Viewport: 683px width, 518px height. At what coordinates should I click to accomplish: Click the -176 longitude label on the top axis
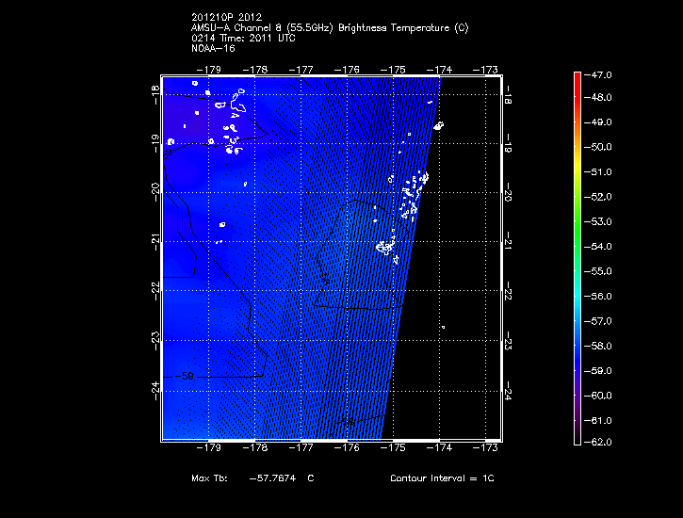[349, 69]
